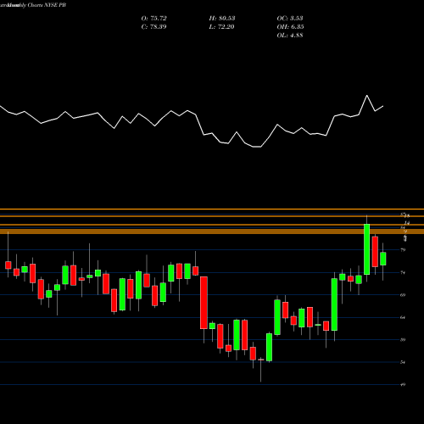Screen dimensions: 424x424
Task: Click the thick orange resistance band
Action: (212, 232)
